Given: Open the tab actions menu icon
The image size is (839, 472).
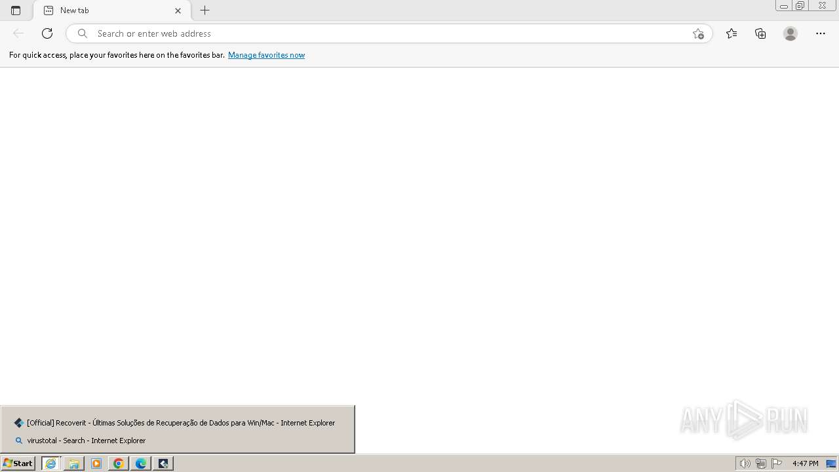Looking at the screenshot, I should [x=16, y=10].
